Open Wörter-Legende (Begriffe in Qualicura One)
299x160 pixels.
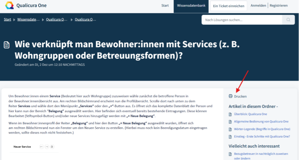(x=262, y=129)
